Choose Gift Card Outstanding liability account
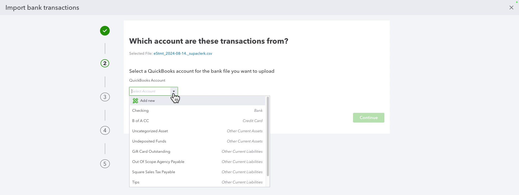 197,152
